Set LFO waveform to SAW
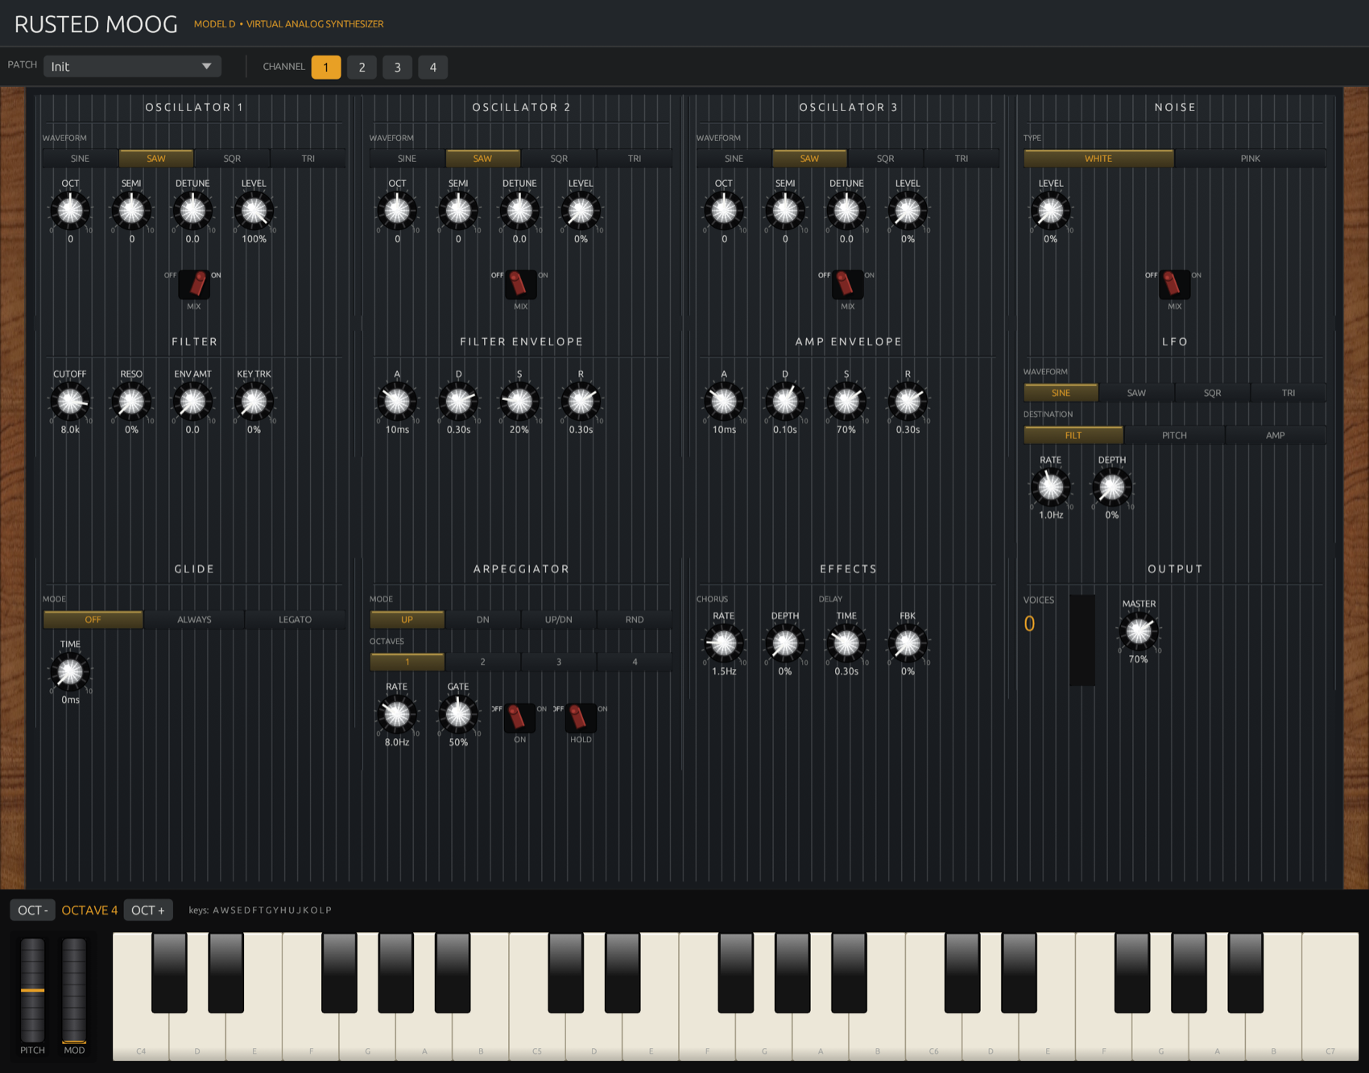 point(1136,393)
